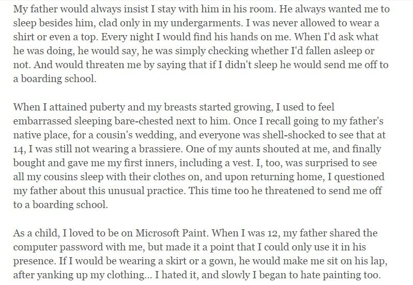This screenshot has width=413, height=285.
Task: Click the line "a boarding school." ending first paragraph
Action: (55, 78)
